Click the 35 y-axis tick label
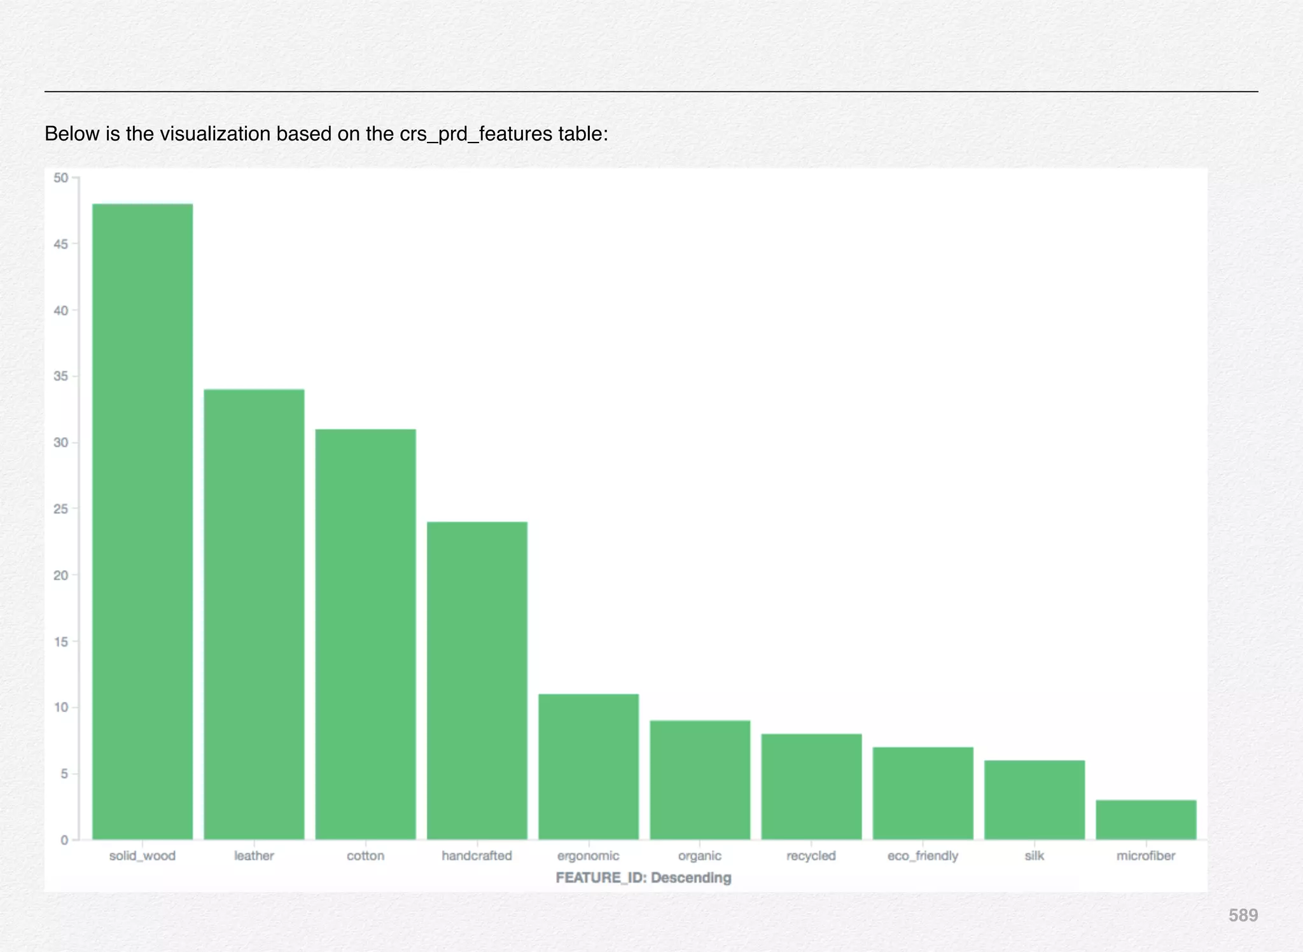Screen dimensions: 1303x952 (61, 377)
